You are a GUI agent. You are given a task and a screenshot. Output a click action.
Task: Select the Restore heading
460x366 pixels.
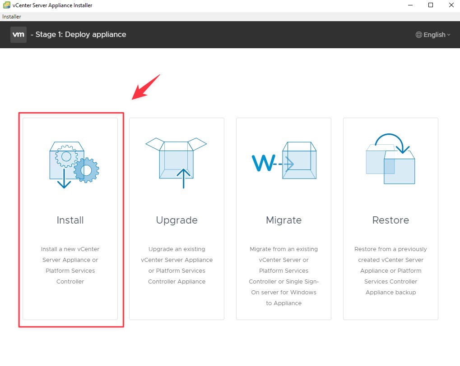coord(390,220)
